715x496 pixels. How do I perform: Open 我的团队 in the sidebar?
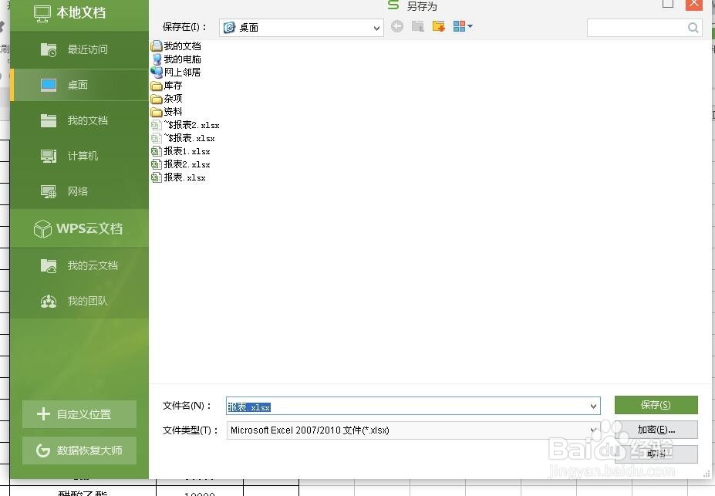79,301
